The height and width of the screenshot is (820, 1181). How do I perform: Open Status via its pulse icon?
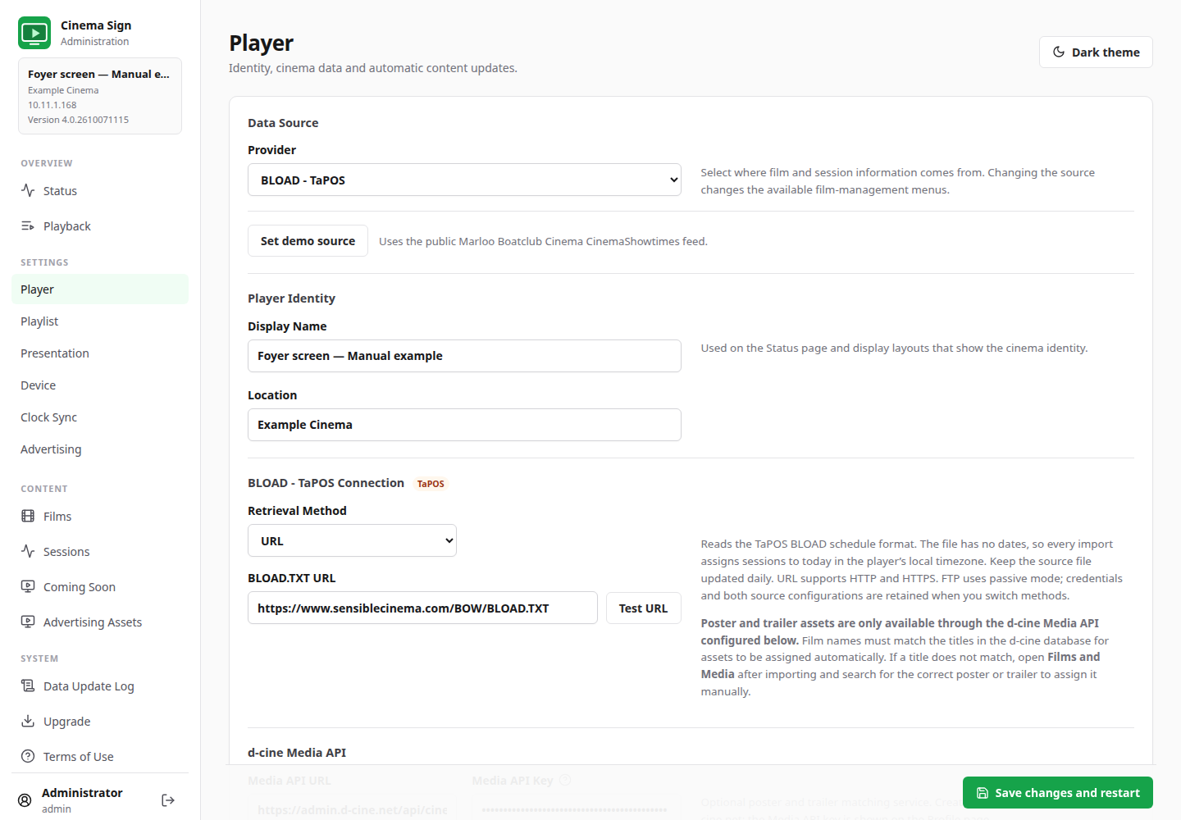pos(28,190)
